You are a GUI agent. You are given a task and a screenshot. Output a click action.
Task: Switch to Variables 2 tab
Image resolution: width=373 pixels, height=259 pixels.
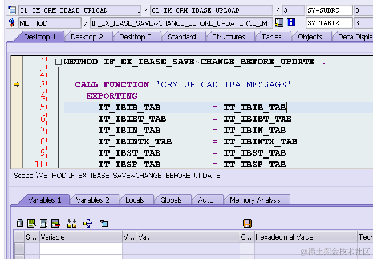coord(92,200)
